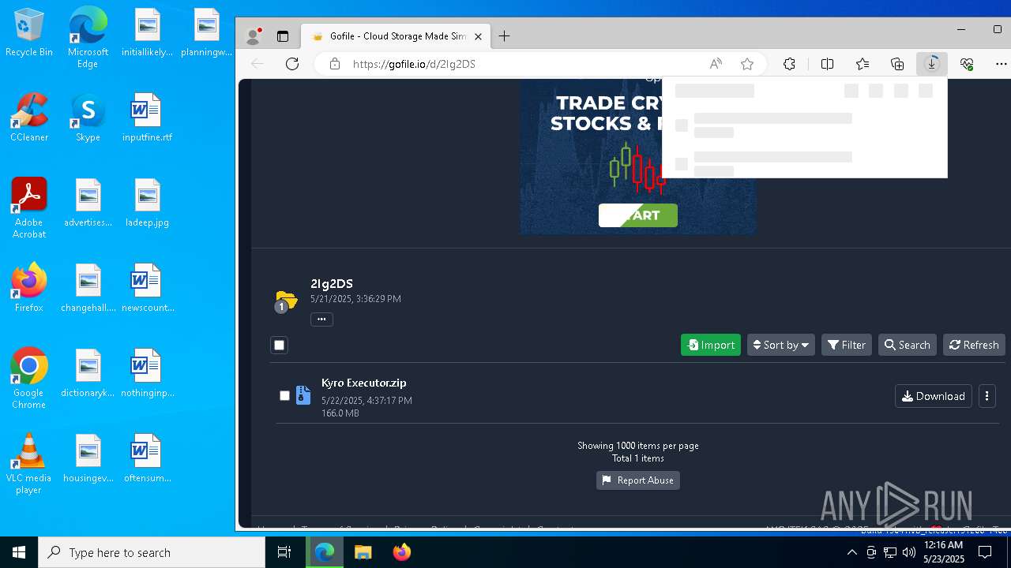Open the Filter button
The image size is (1011, 568).
click(847, 345)
